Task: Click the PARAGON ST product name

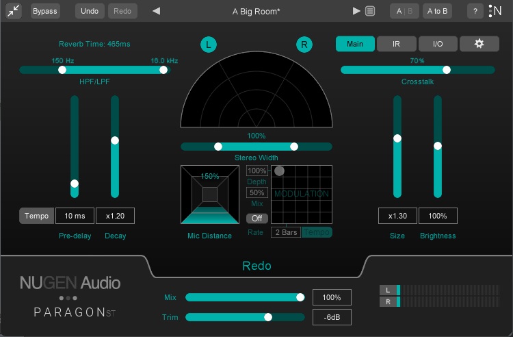Action: 75,312
